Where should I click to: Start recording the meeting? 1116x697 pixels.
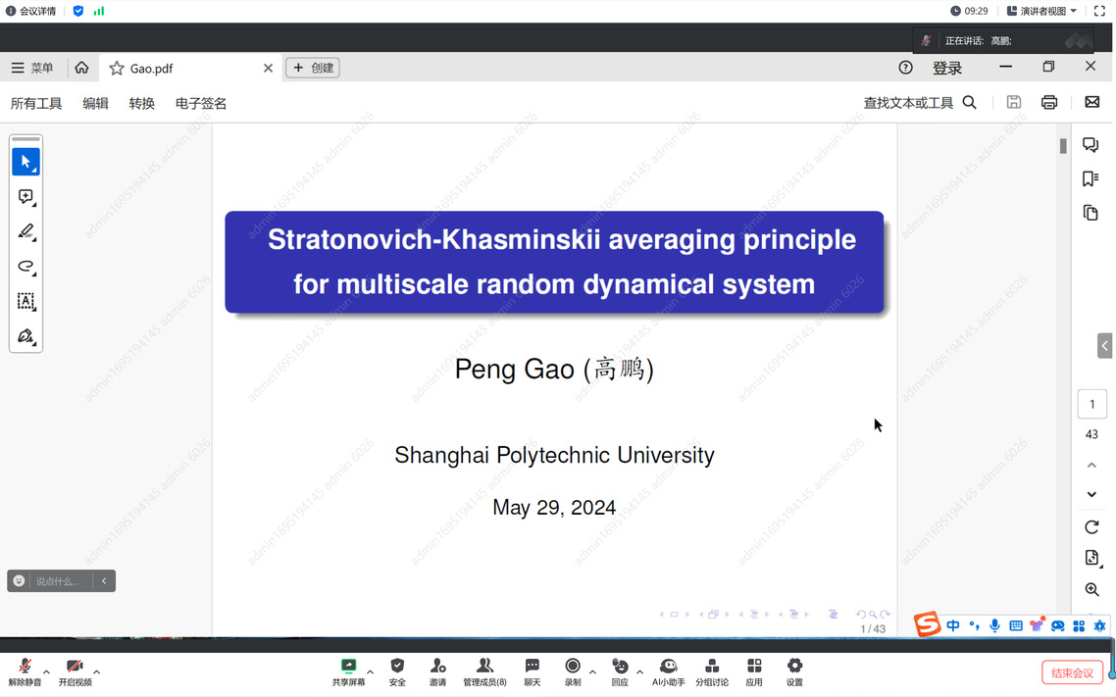point(573,672)
